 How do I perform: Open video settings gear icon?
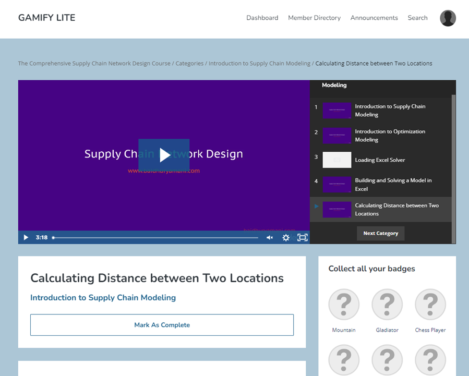coord(286,238)
